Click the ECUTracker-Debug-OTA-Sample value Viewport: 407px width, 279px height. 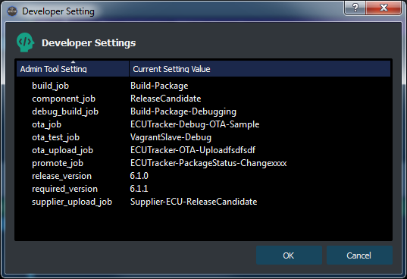pyautogui.click(x=195, y=124)
